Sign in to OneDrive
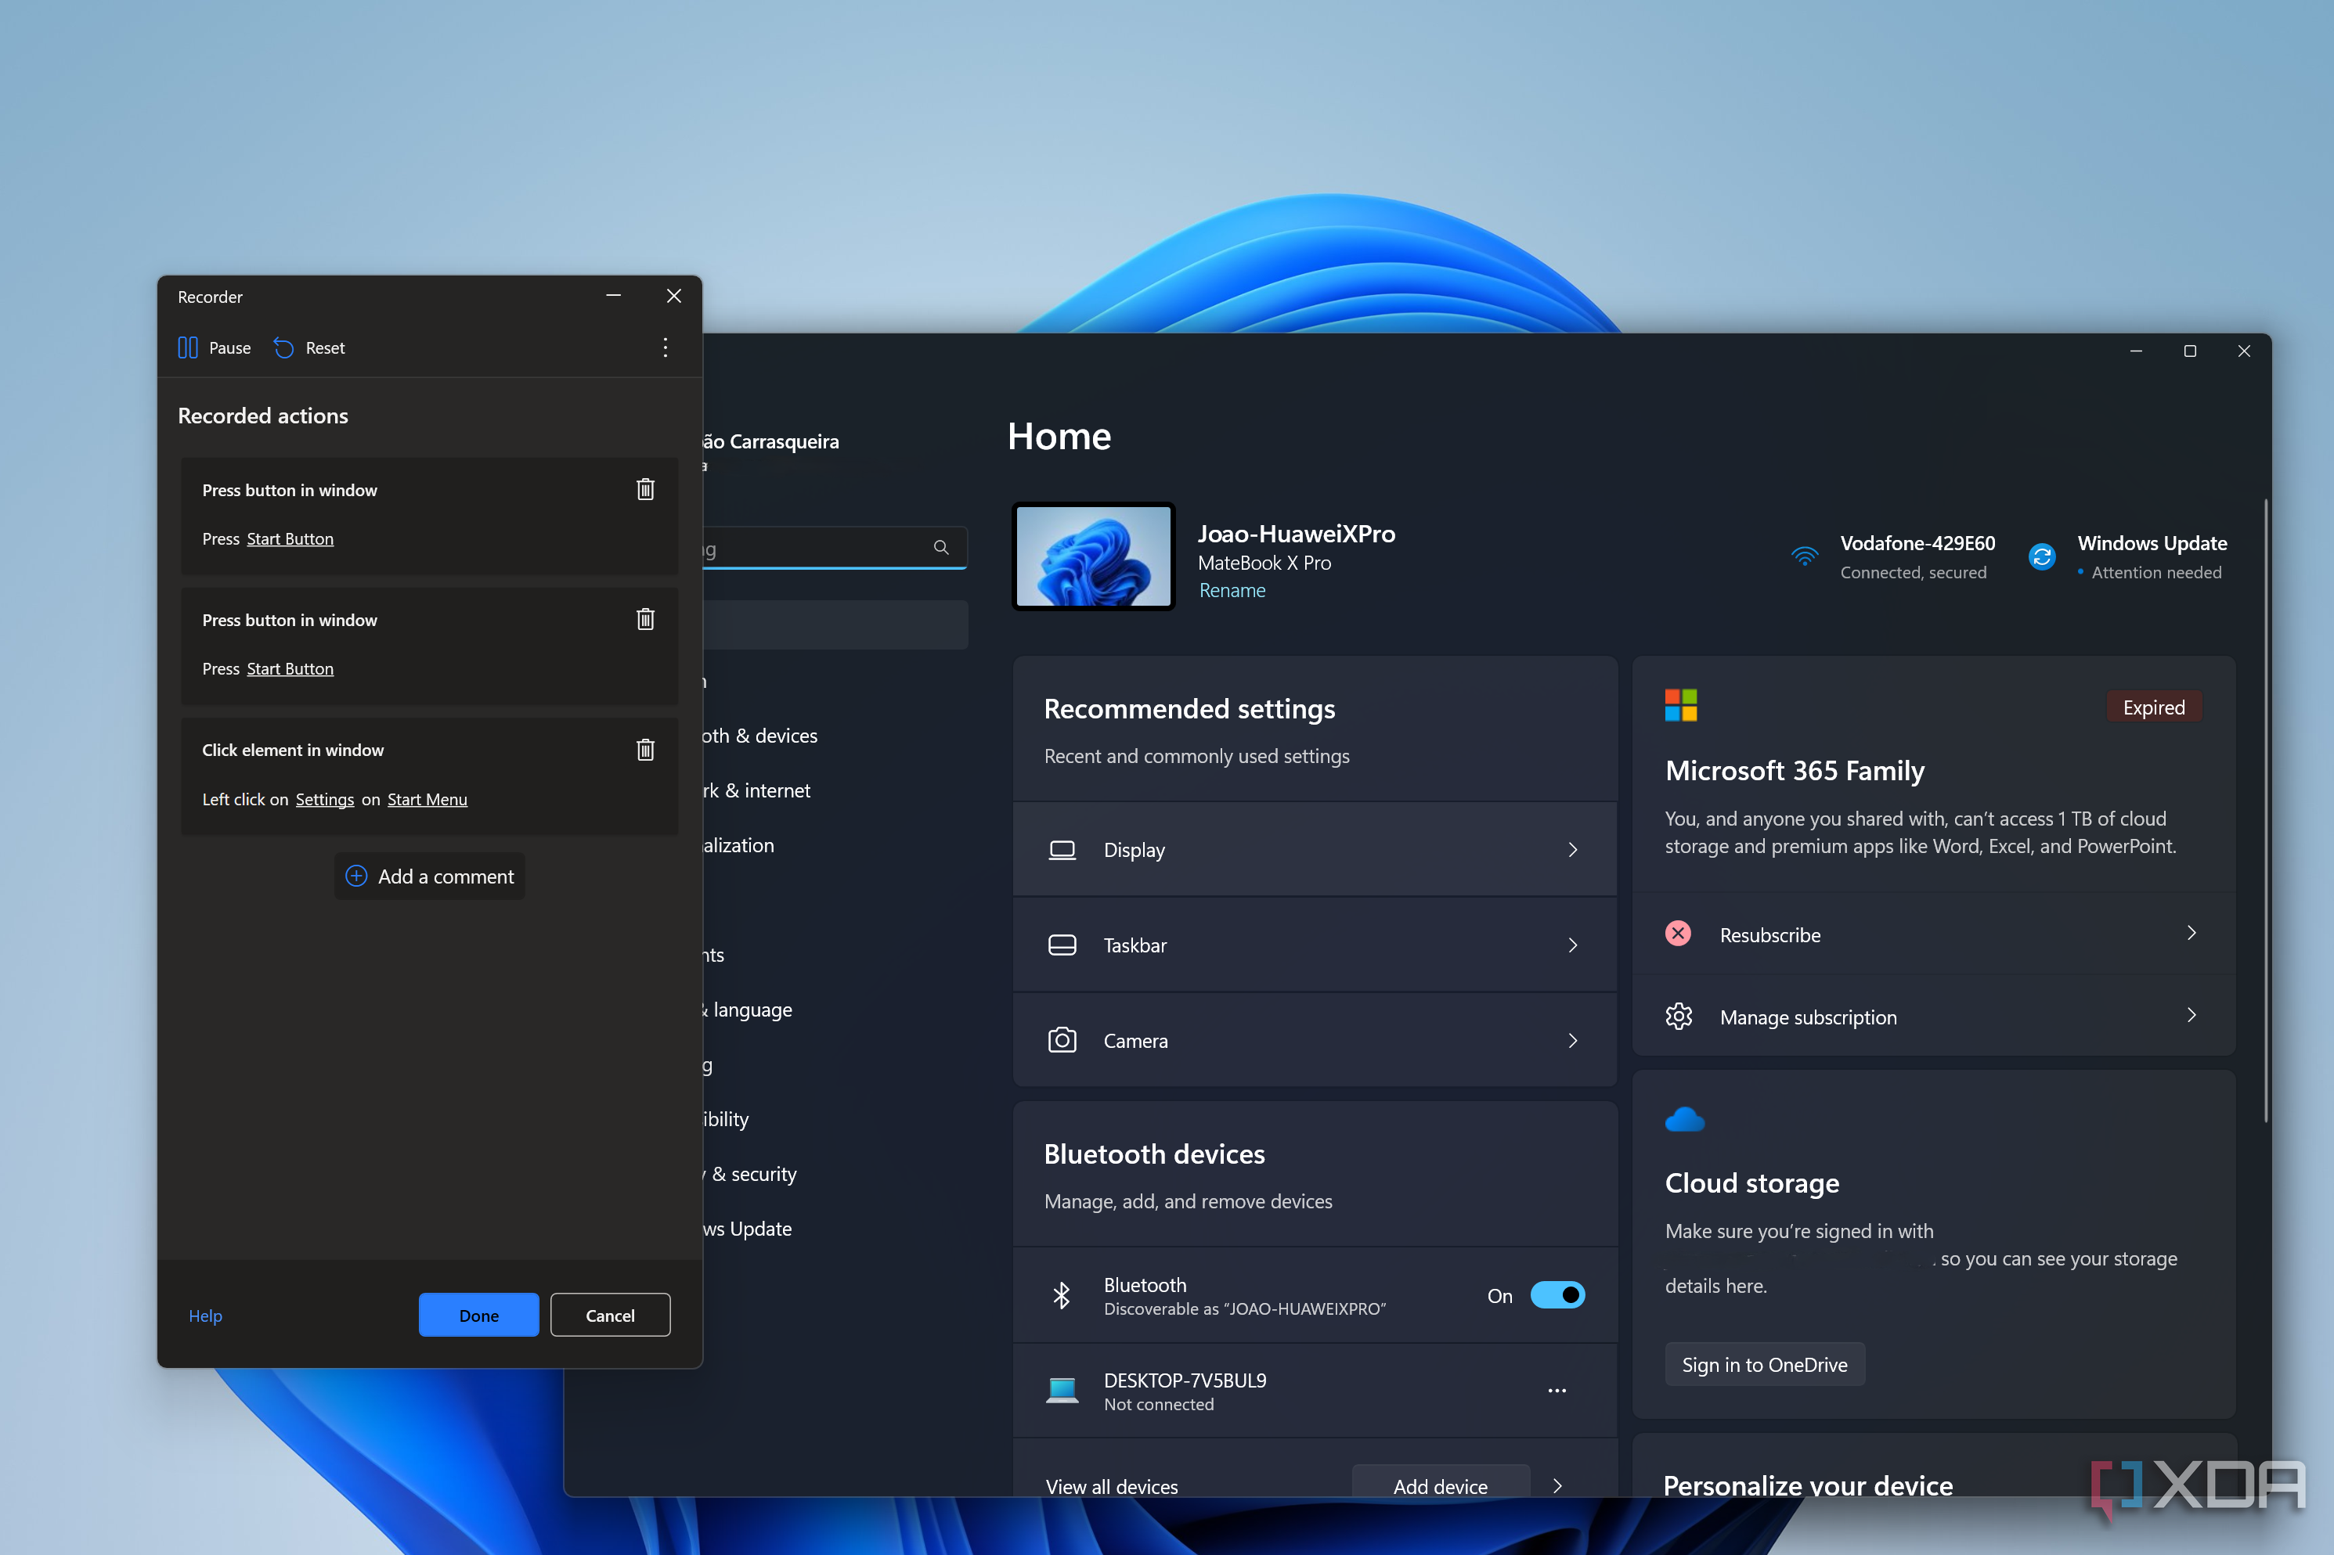This screenshot has width=2334, height=1555. tap(1765, 1365)
